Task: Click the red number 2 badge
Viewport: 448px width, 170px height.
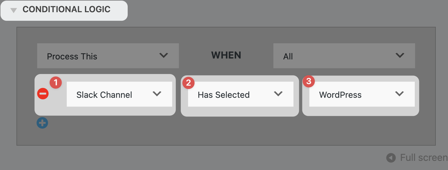Action: [x=188, y=83]
